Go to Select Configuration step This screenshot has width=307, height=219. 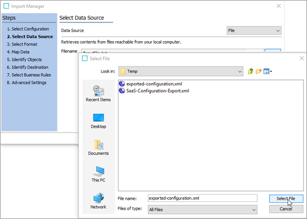point(28,29)
